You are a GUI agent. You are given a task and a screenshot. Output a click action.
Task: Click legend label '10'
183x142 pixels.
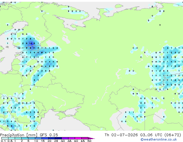(x=36, y=141)
